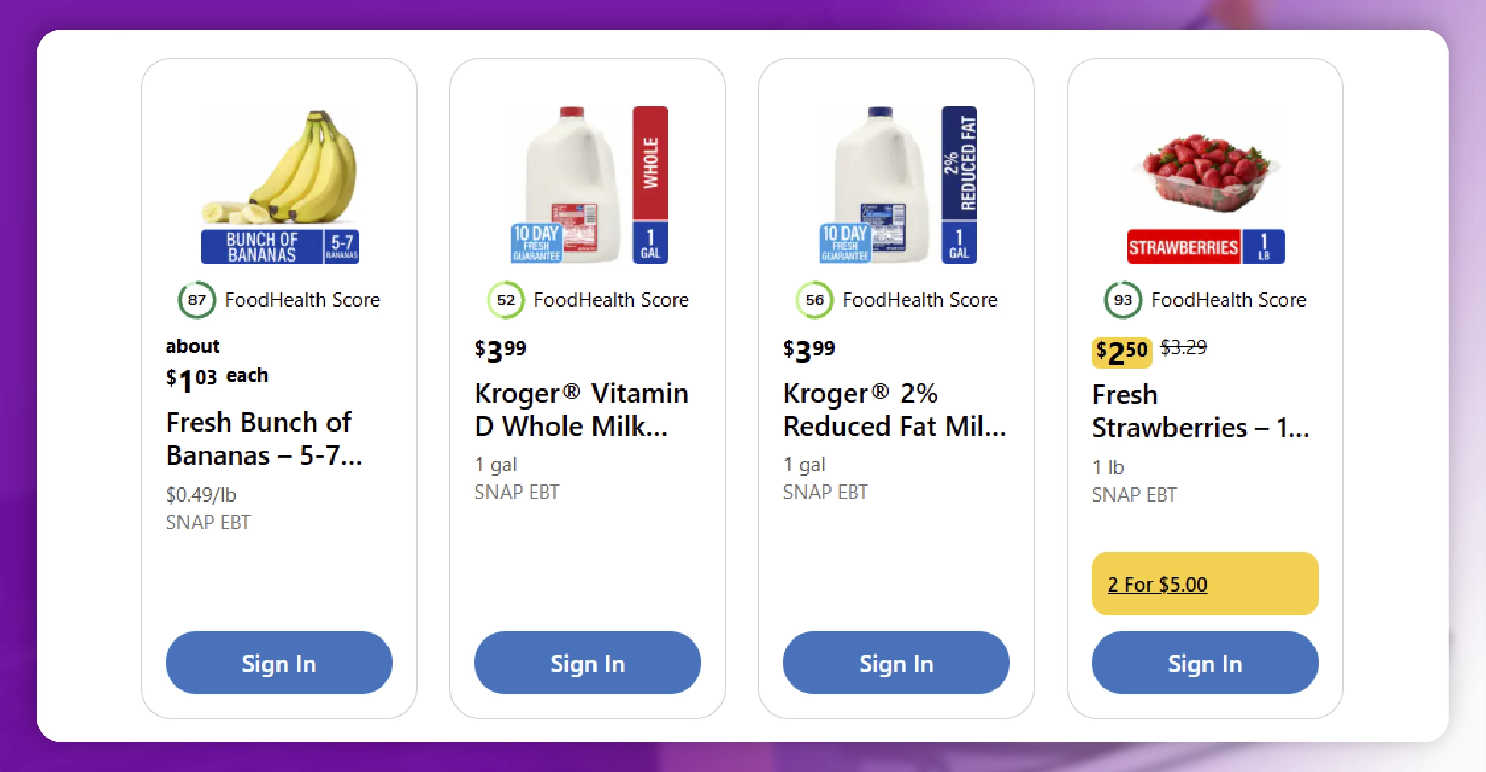Sign In on the Kroger Vitamin D Whole Milk card
1486x772 pixels.
pos(587,663)
